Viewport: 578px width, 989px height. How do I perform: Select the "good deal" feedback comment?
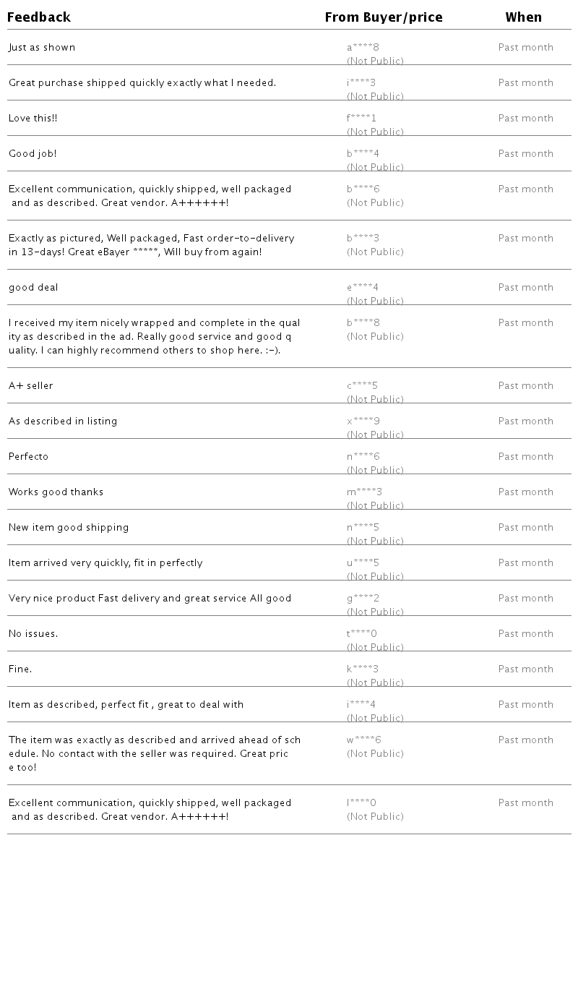(33, 288)
